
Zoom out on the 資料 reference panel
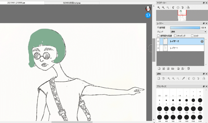point(173,79)
